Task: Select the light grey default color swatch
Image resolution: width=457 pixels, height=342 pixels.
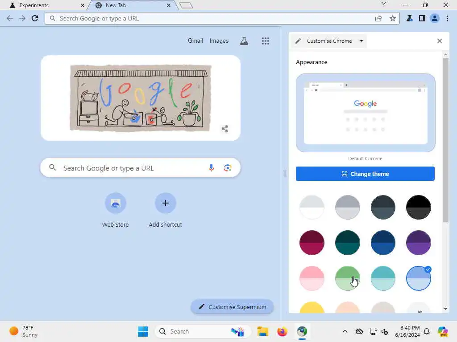Action: click(312, 207)
